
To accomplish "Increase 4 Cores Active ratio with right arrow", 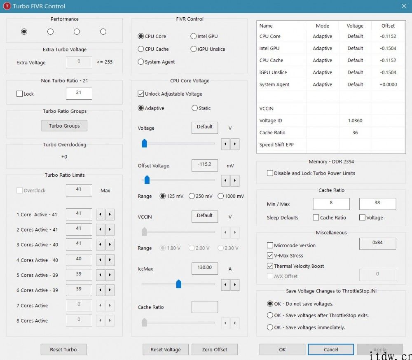I will pyautogui.click(x=110, y=260).
